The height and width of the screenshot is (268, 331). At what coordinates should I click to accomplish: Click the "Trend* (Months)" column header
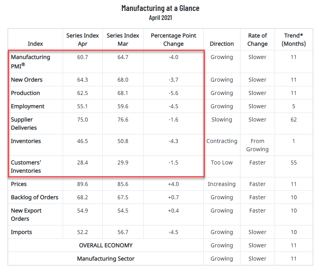(x=294, y=39)
